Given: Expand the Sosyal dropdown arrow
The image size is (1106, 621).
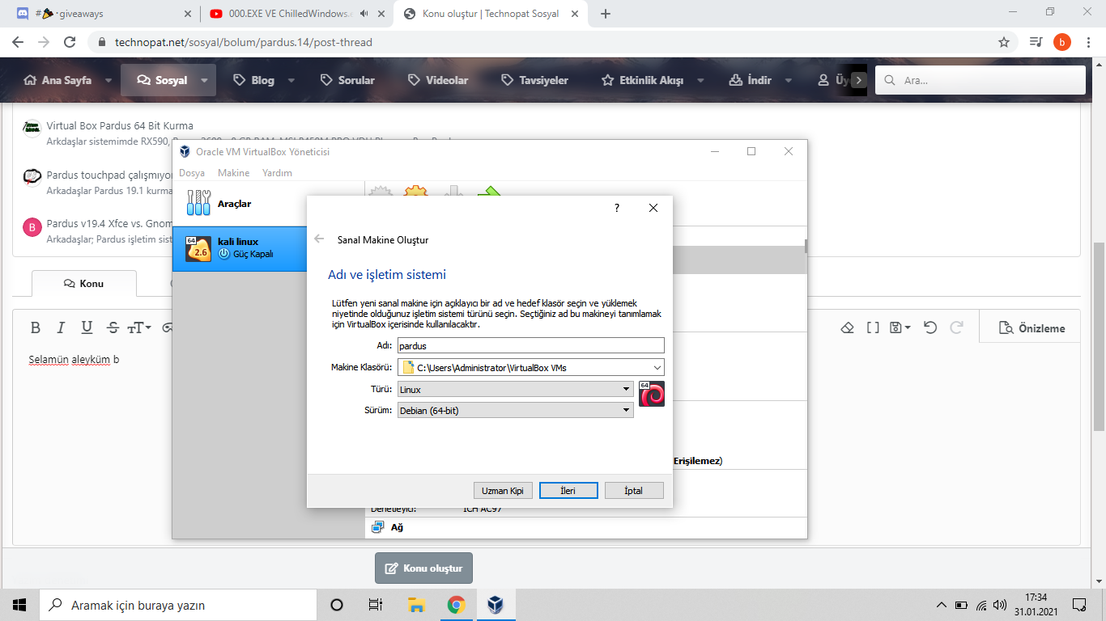Looking at the screenshot, I should (205, 80).
